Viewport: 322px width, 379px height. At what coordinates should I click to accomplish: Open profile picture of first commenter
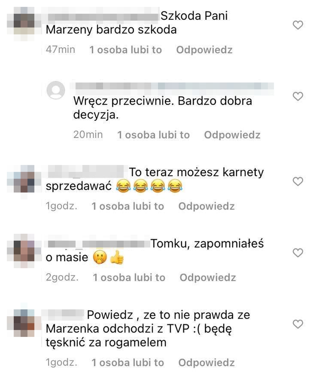[24, 24]
